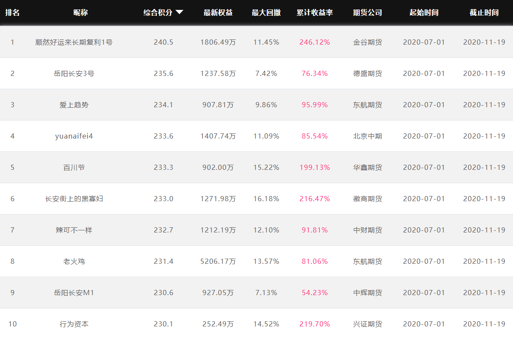513x338 pixels.
Task: Click futures company 金谷期货
Action: (x=367, y=42)
